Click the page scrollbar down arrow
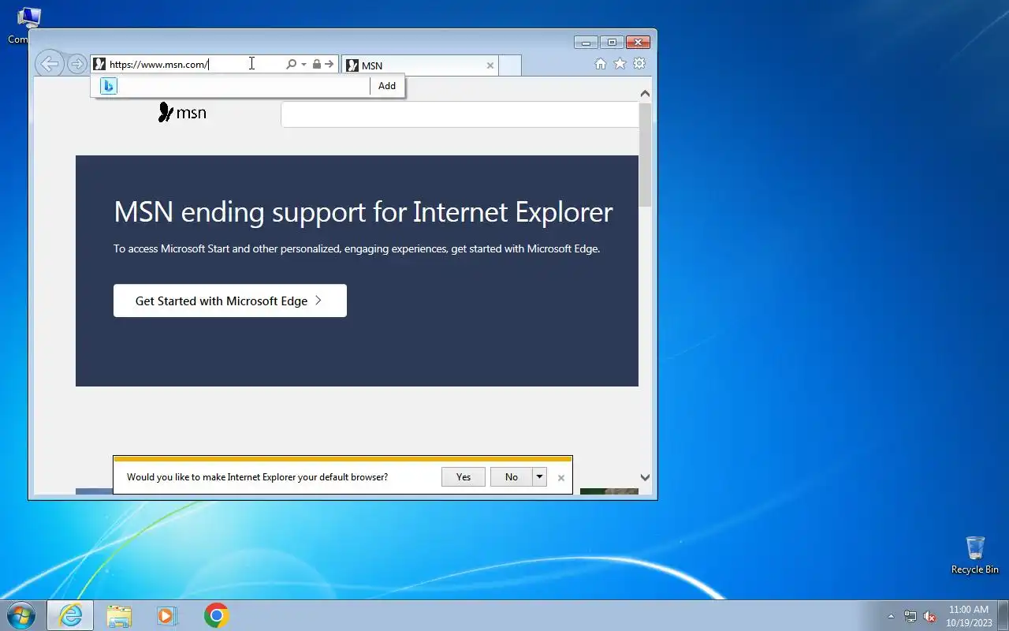 (x=645, y=477)
